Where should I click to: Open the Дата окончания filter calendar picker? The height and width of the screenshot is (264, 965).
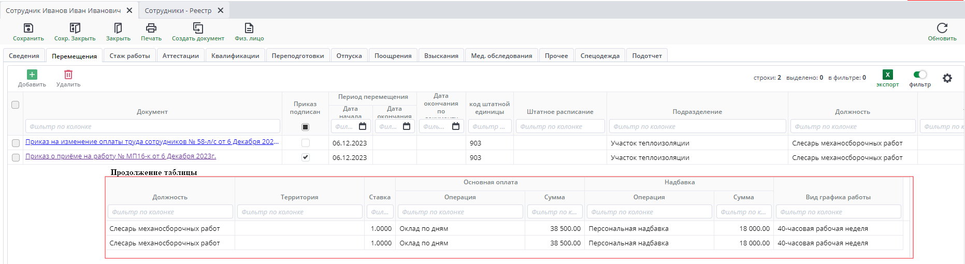tap(407, 126)
